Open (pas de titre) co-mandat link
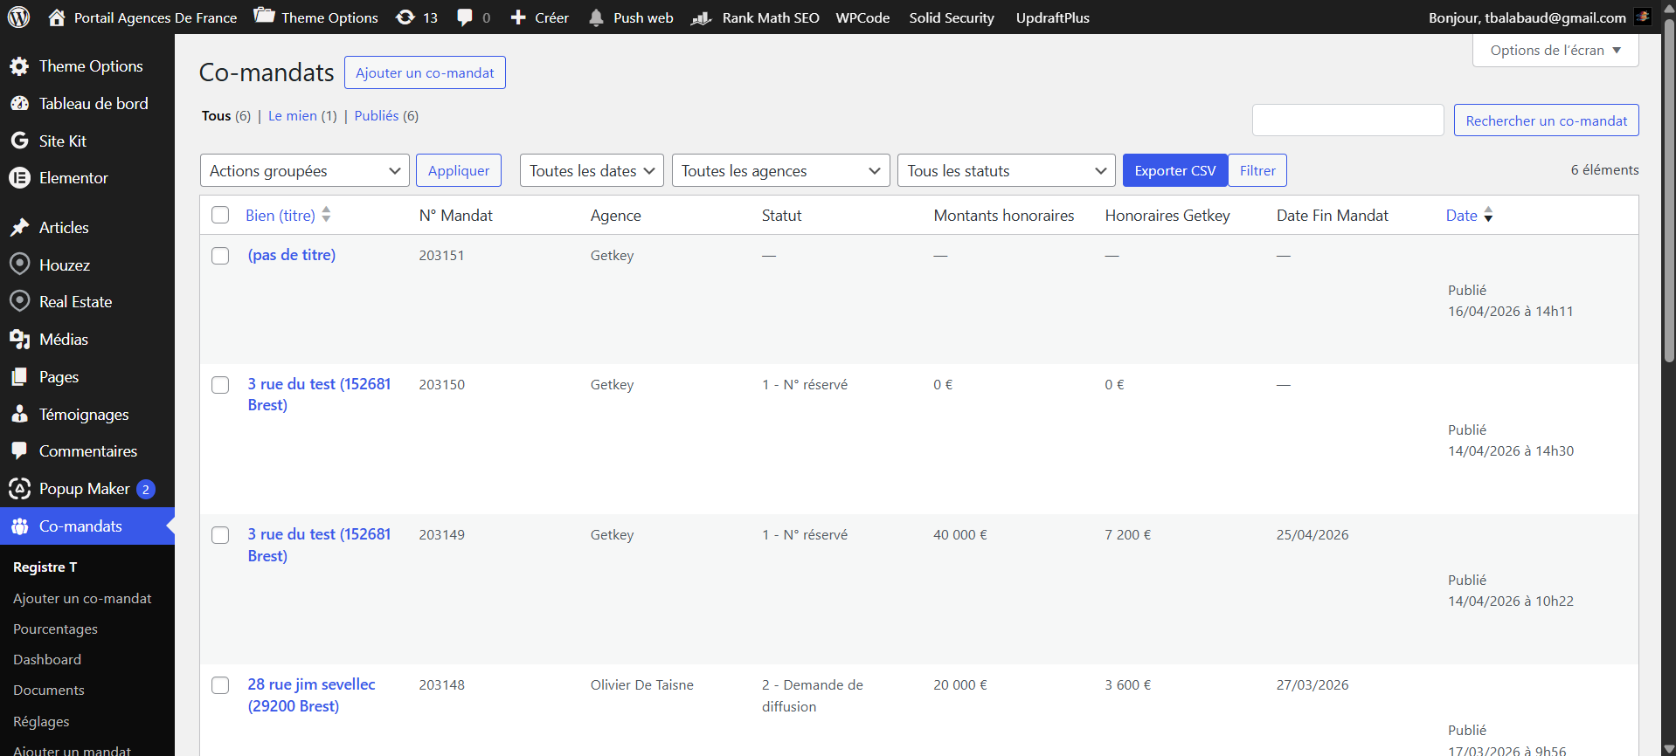 click(x=292, y=255)
